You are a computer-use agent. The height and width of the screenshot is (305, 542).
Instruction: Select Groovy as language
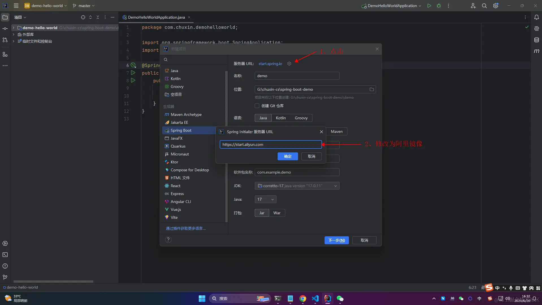point(301,118)
